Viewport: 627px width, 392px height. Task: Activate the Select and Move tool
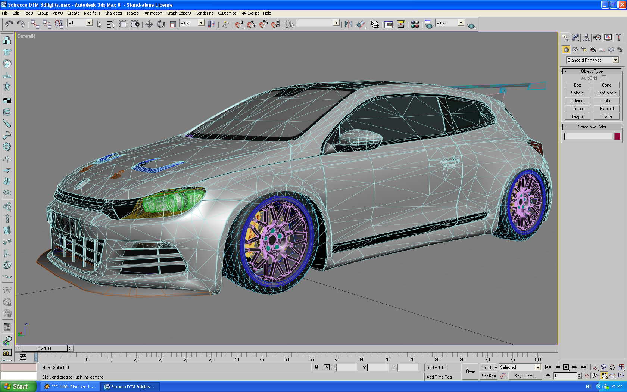click(x=149, y=24)
